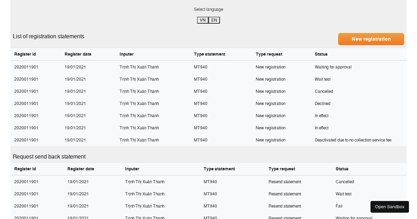Viewport: 417px width, 219px height.
Task: Click Register date header in send back table
Action: tap(81, 169)
